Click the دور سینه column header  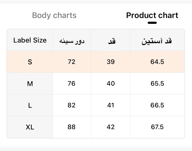tap(72, 40)
